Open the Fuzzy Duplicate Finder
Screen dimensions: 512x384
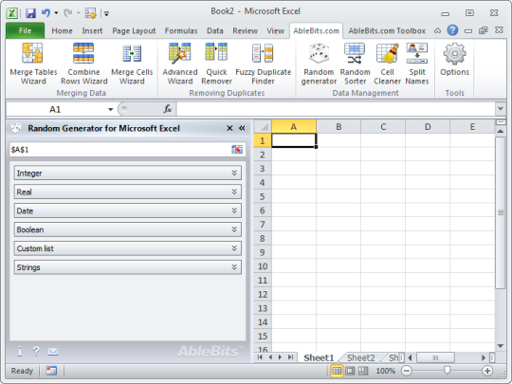coord(264,64)
